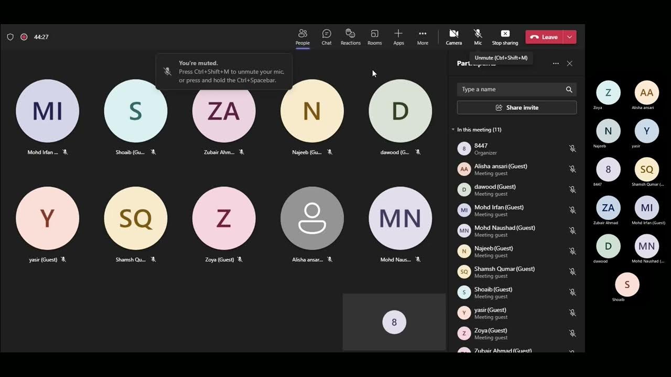Viewport: 671px width, 377px height.
Task: Click the shield security icon
Action: pyautogui.click(x=10, y=37)
